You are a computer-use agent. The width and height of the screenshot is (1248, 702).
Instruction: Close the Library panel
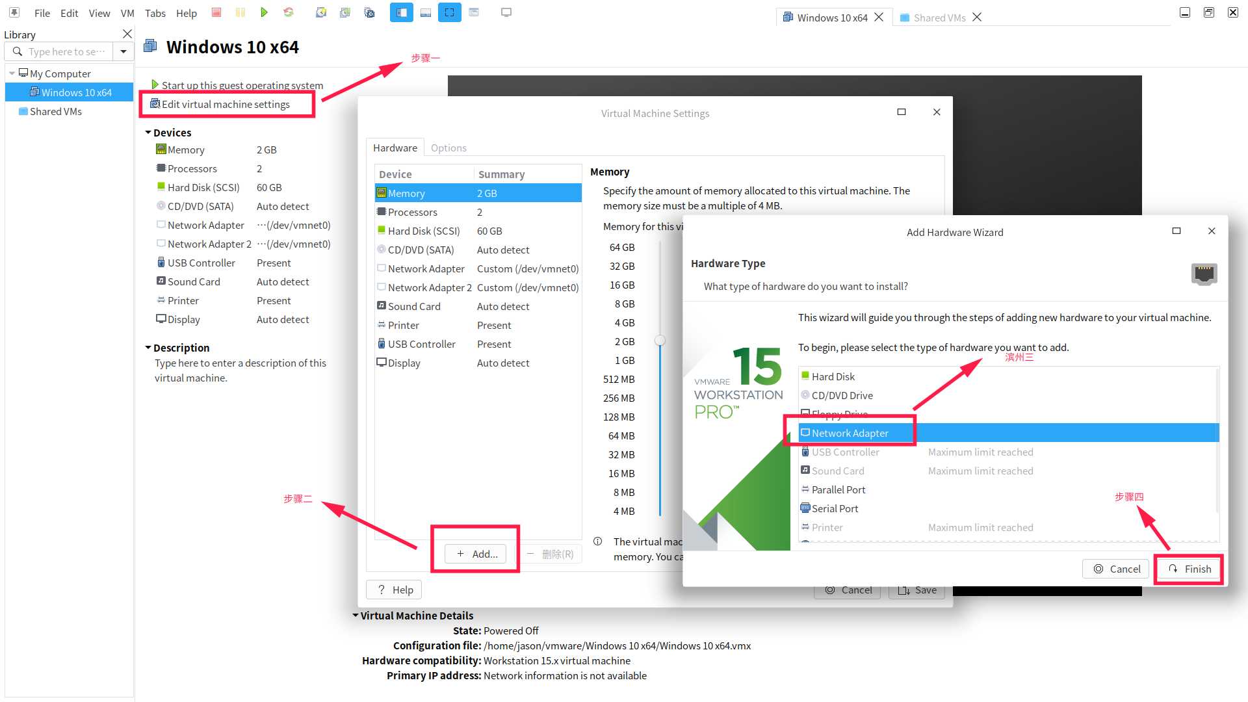pyautogui.click(x=127, y=34)
